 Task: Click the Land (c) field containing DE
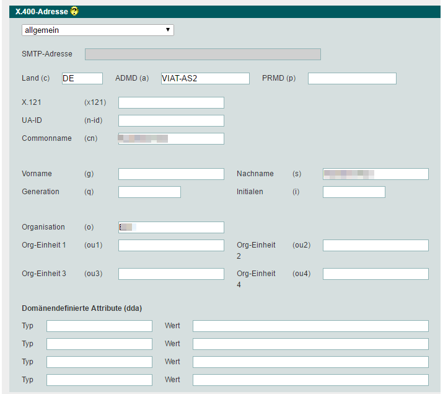(82, 78)
